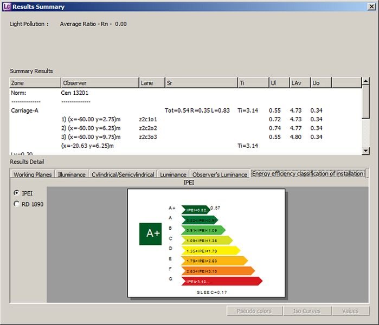This screenshot has height=325, width=379.
Task: Select Energy efficiency classification of installation tab
Action: click(x=308, y=174)
